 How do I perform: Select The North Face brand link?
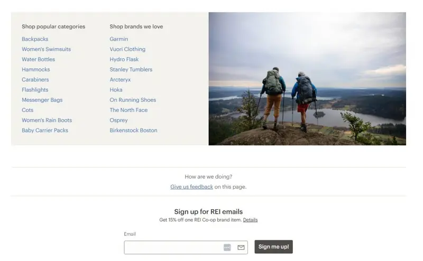click(x=128, y=110)
